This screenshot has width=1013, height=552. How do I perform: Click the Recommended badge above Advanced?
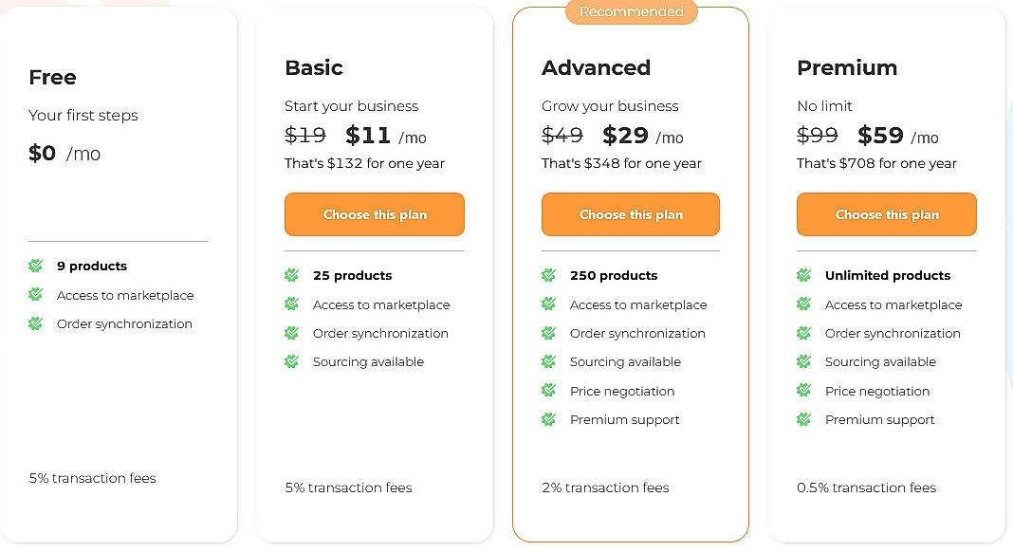pyautogui.click(x=630, y=12)
